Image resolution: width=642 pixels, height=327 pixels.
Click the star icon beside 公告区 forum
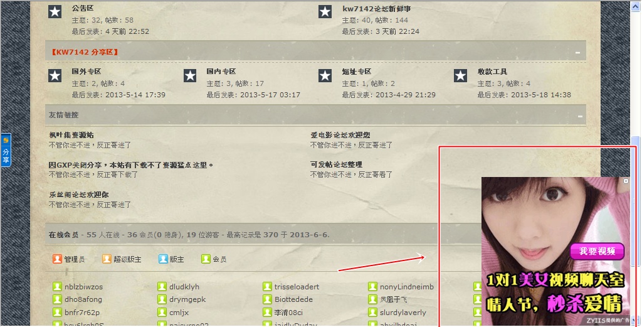(55, 11)
